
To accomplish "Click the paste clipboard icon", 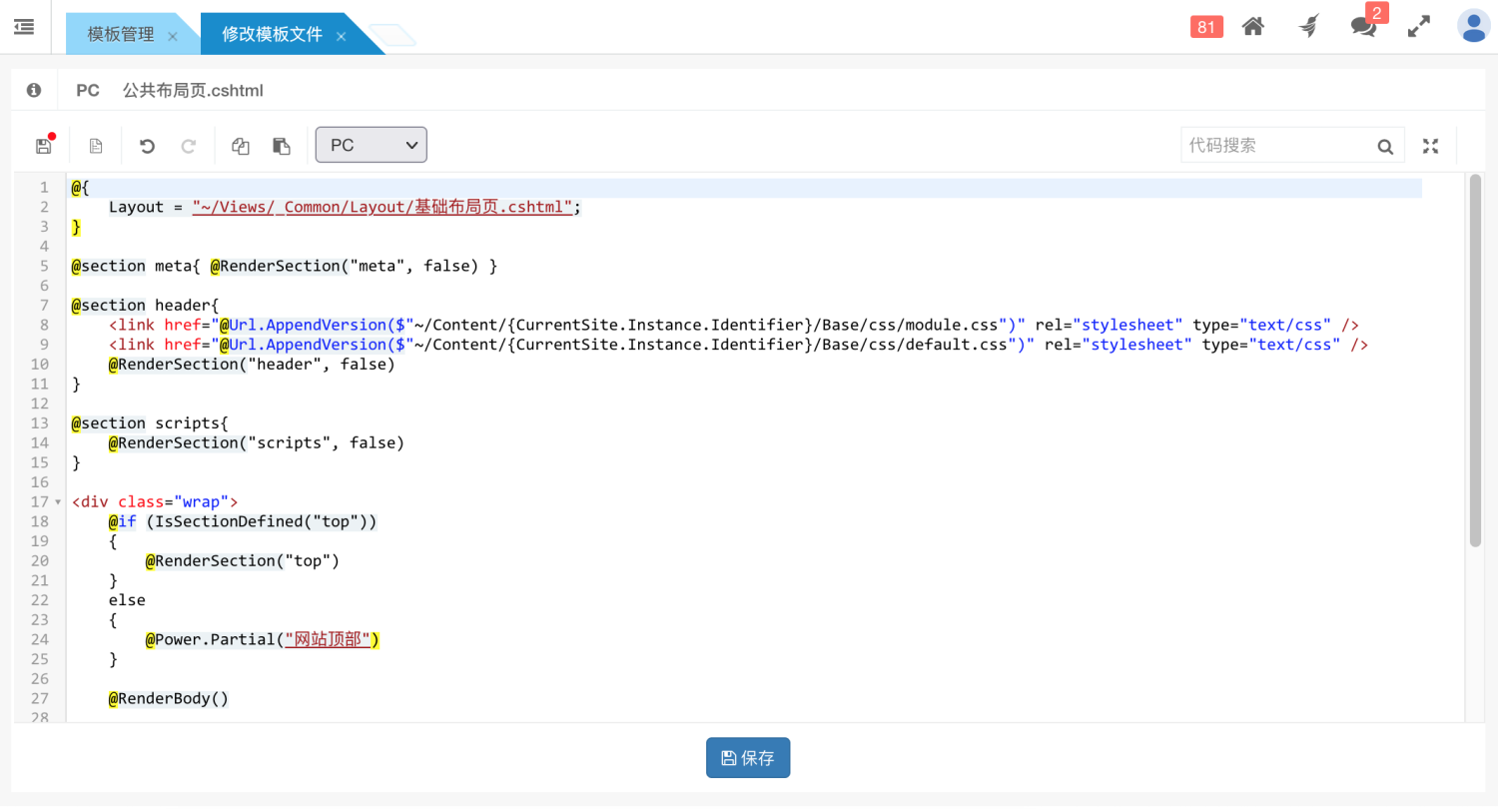I will (x=282, y=146).
